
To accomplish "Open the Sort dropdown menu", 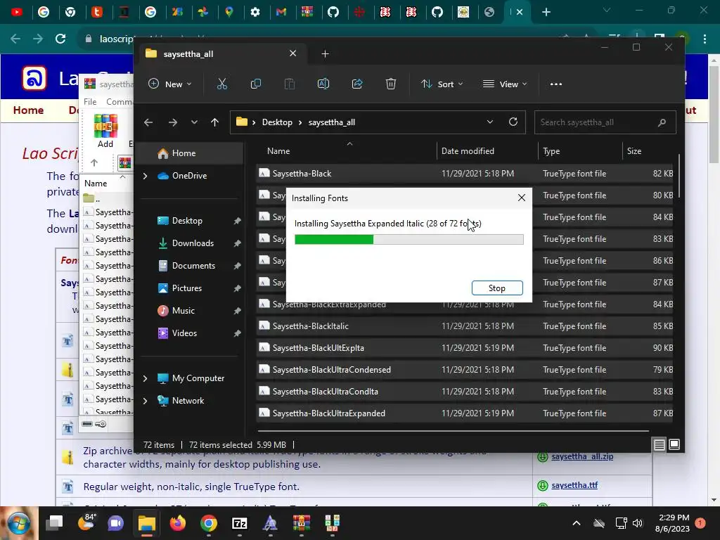I will (x=442, y=84).
